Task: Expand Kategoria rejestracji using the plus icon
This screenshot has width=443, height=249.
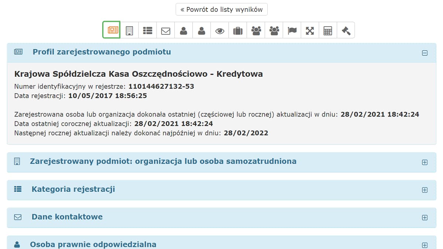Action: click(x=425, y=190)
